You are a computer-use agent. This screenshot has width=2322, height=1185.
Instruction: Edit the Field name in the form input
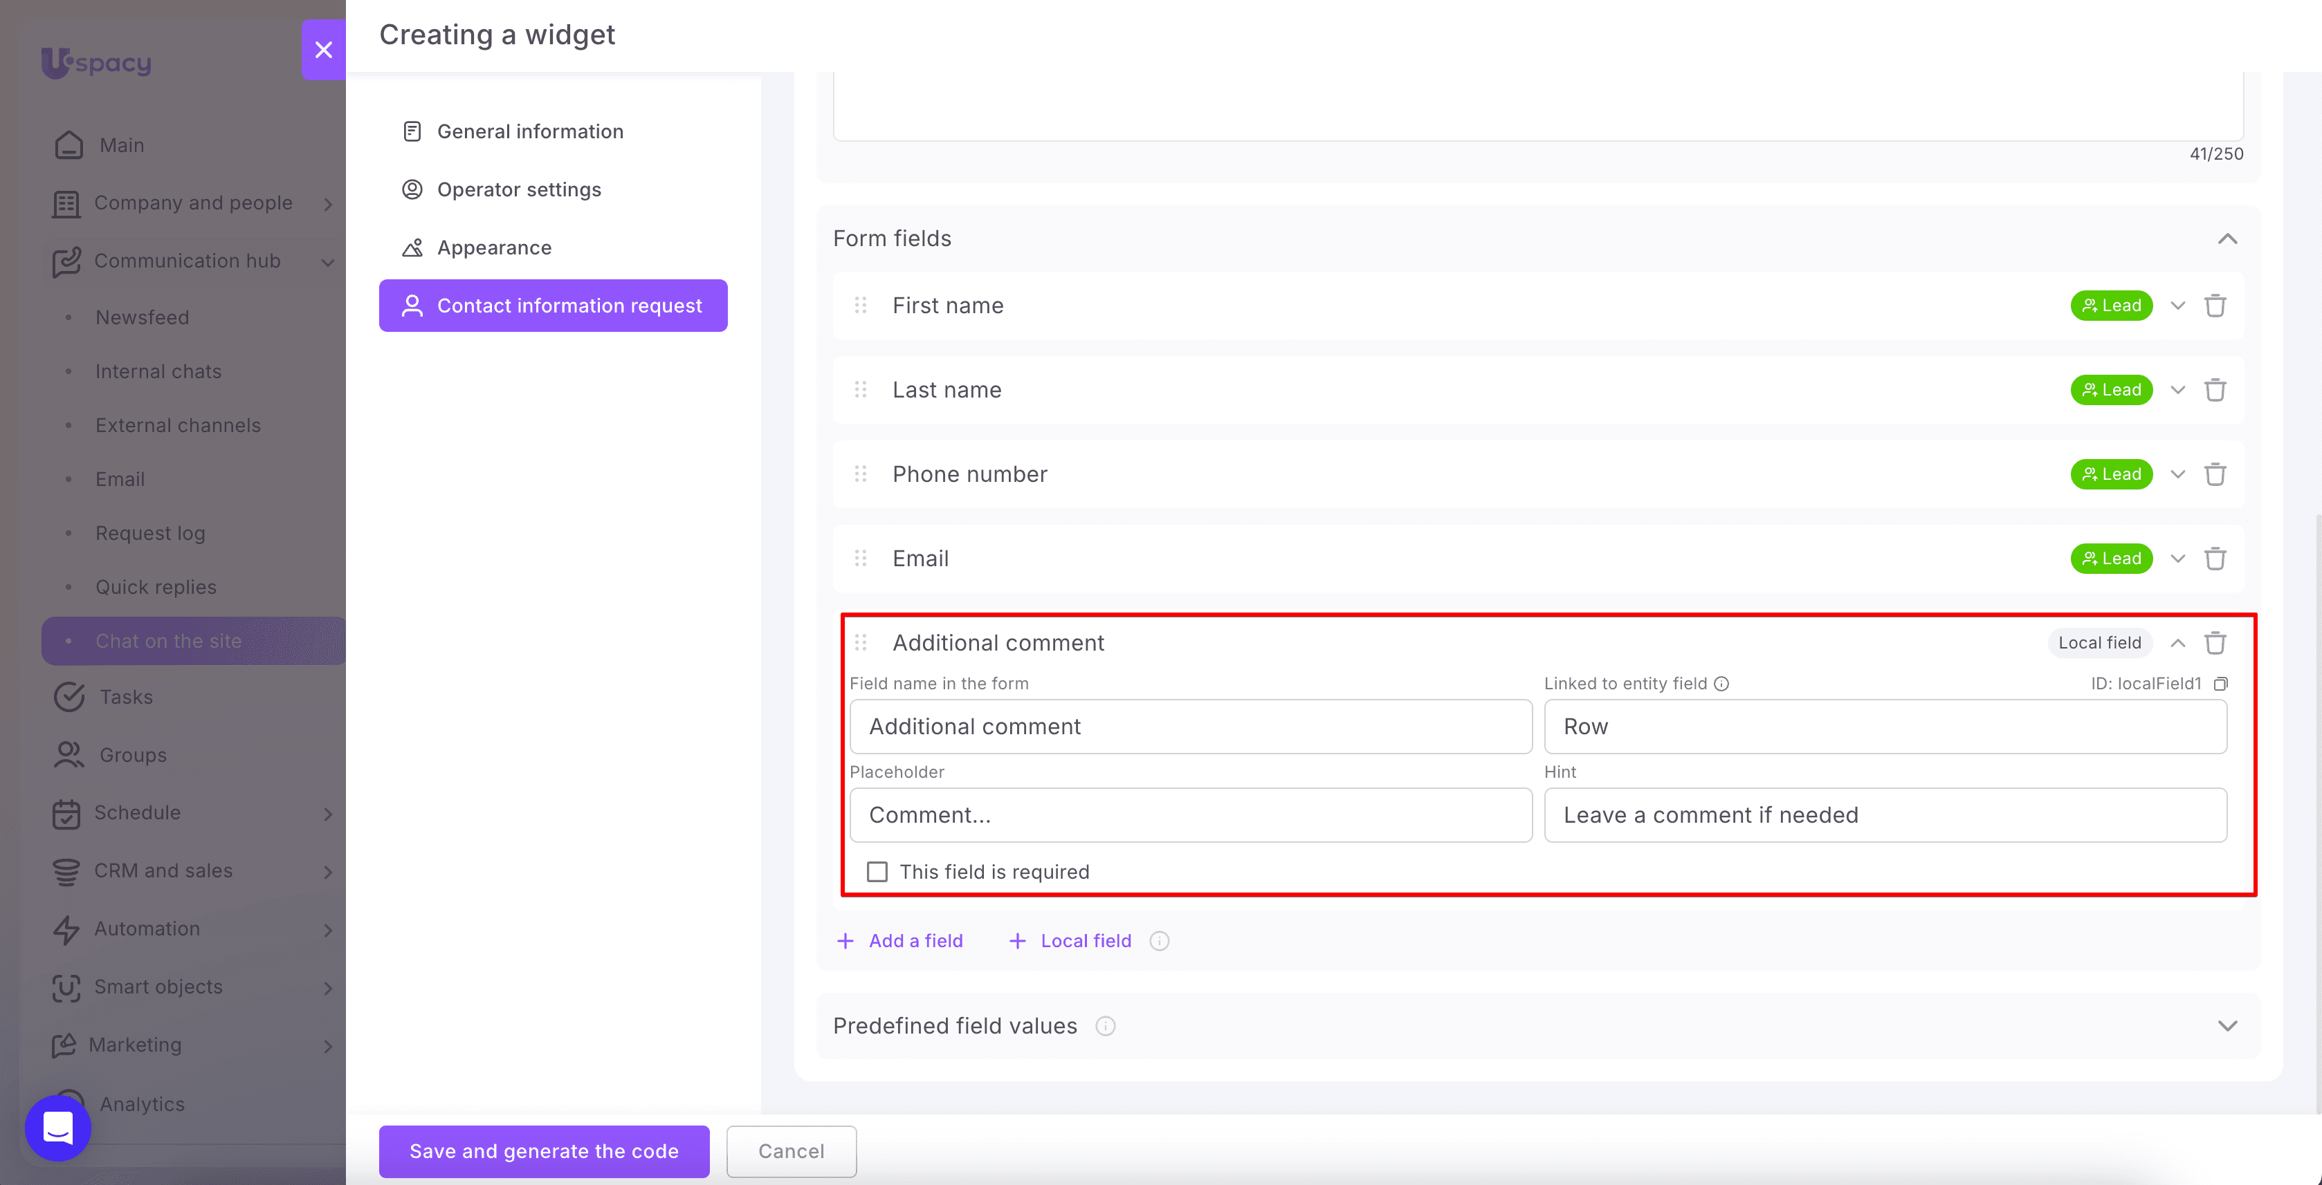pos(1191,727)
